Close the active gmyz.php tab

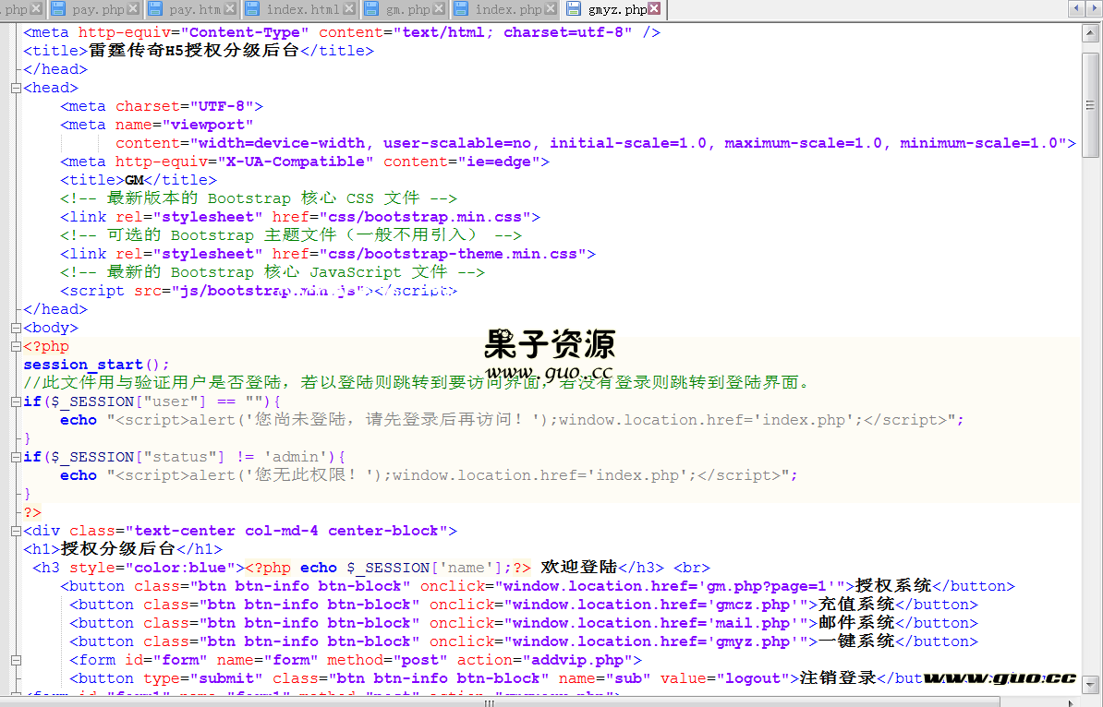(x=654, y=9)
